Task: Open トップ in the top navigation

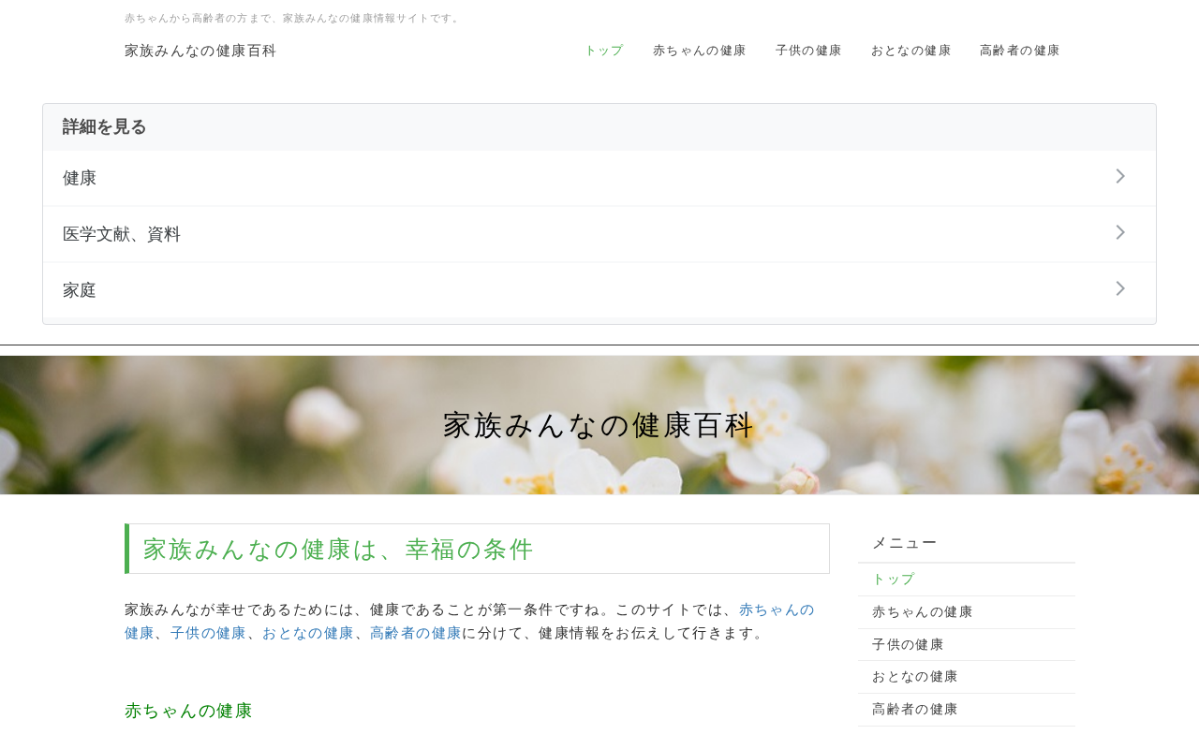Action: [604, 51]
